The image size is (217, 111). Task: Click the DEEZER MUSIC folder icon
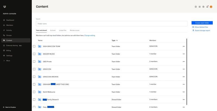pos(40,54)
